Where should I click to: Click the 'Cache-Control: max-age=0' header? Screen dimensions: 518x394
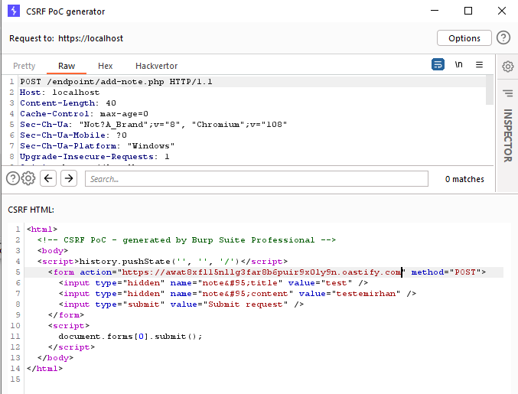[x=84, y=113]
